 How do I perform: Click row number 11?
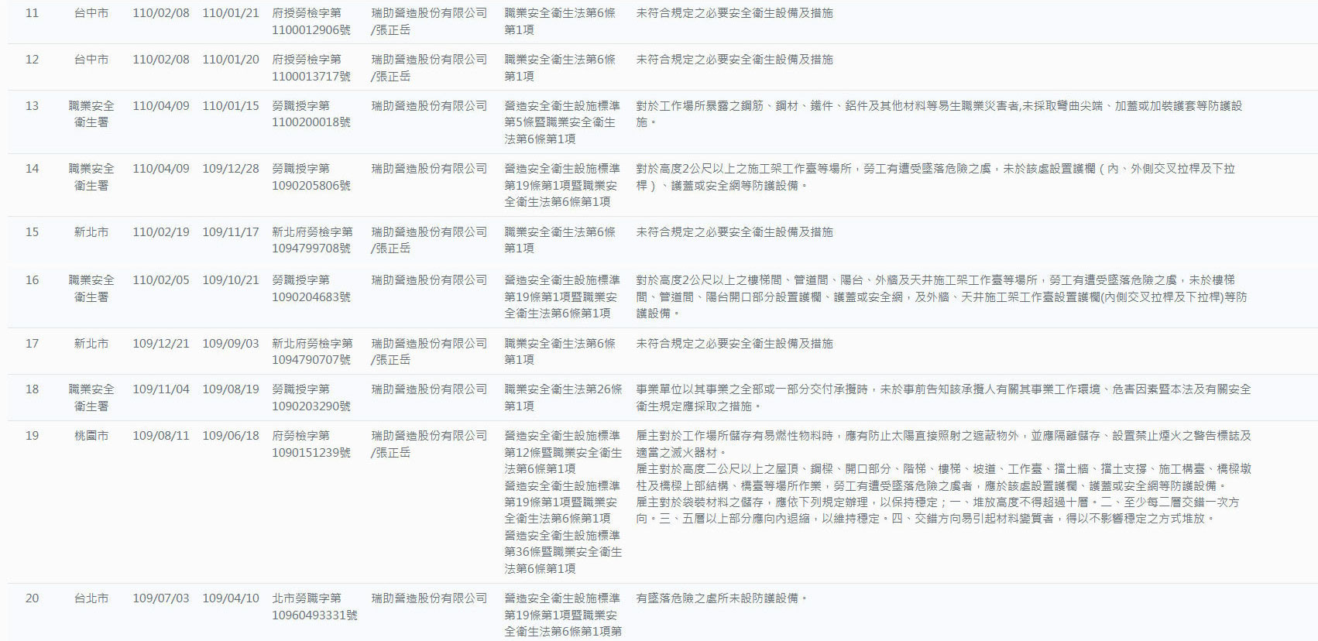tap(32, 13)
